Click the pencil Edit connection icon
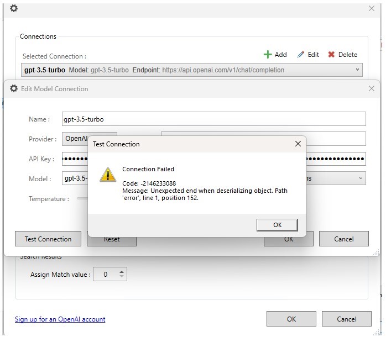 click(301, 55)
